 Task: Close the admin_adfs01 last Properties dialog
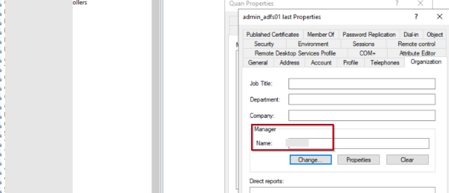pyautogui.click(x=440, y=17)
